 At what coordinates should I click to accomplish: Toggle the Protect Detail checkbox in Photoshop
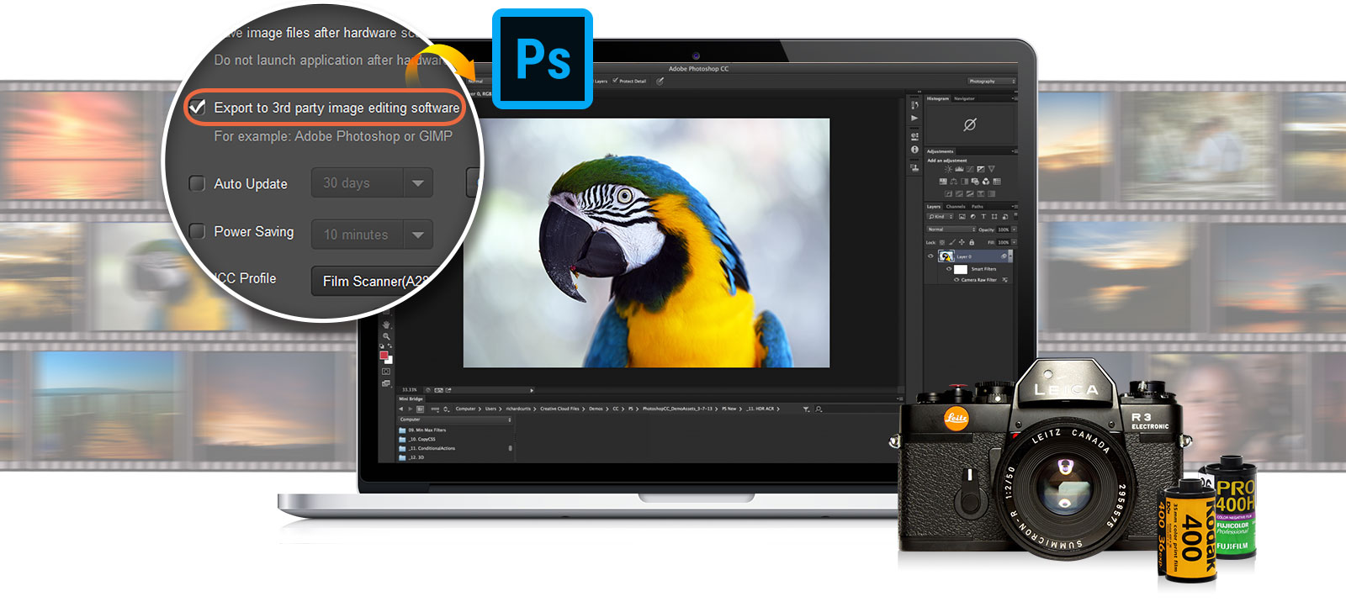click(x=615, y=81)
